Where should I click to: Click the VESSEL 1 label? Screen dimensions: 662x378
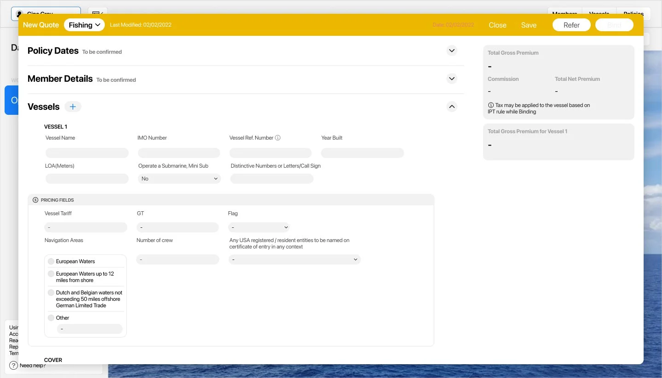(x=56, y=127)
